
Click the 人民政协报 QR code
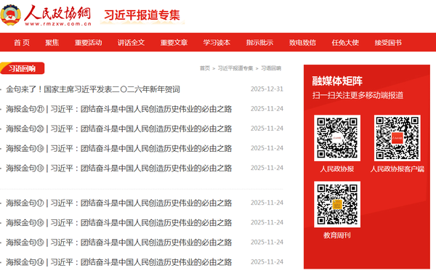click(x=337, y=138)
